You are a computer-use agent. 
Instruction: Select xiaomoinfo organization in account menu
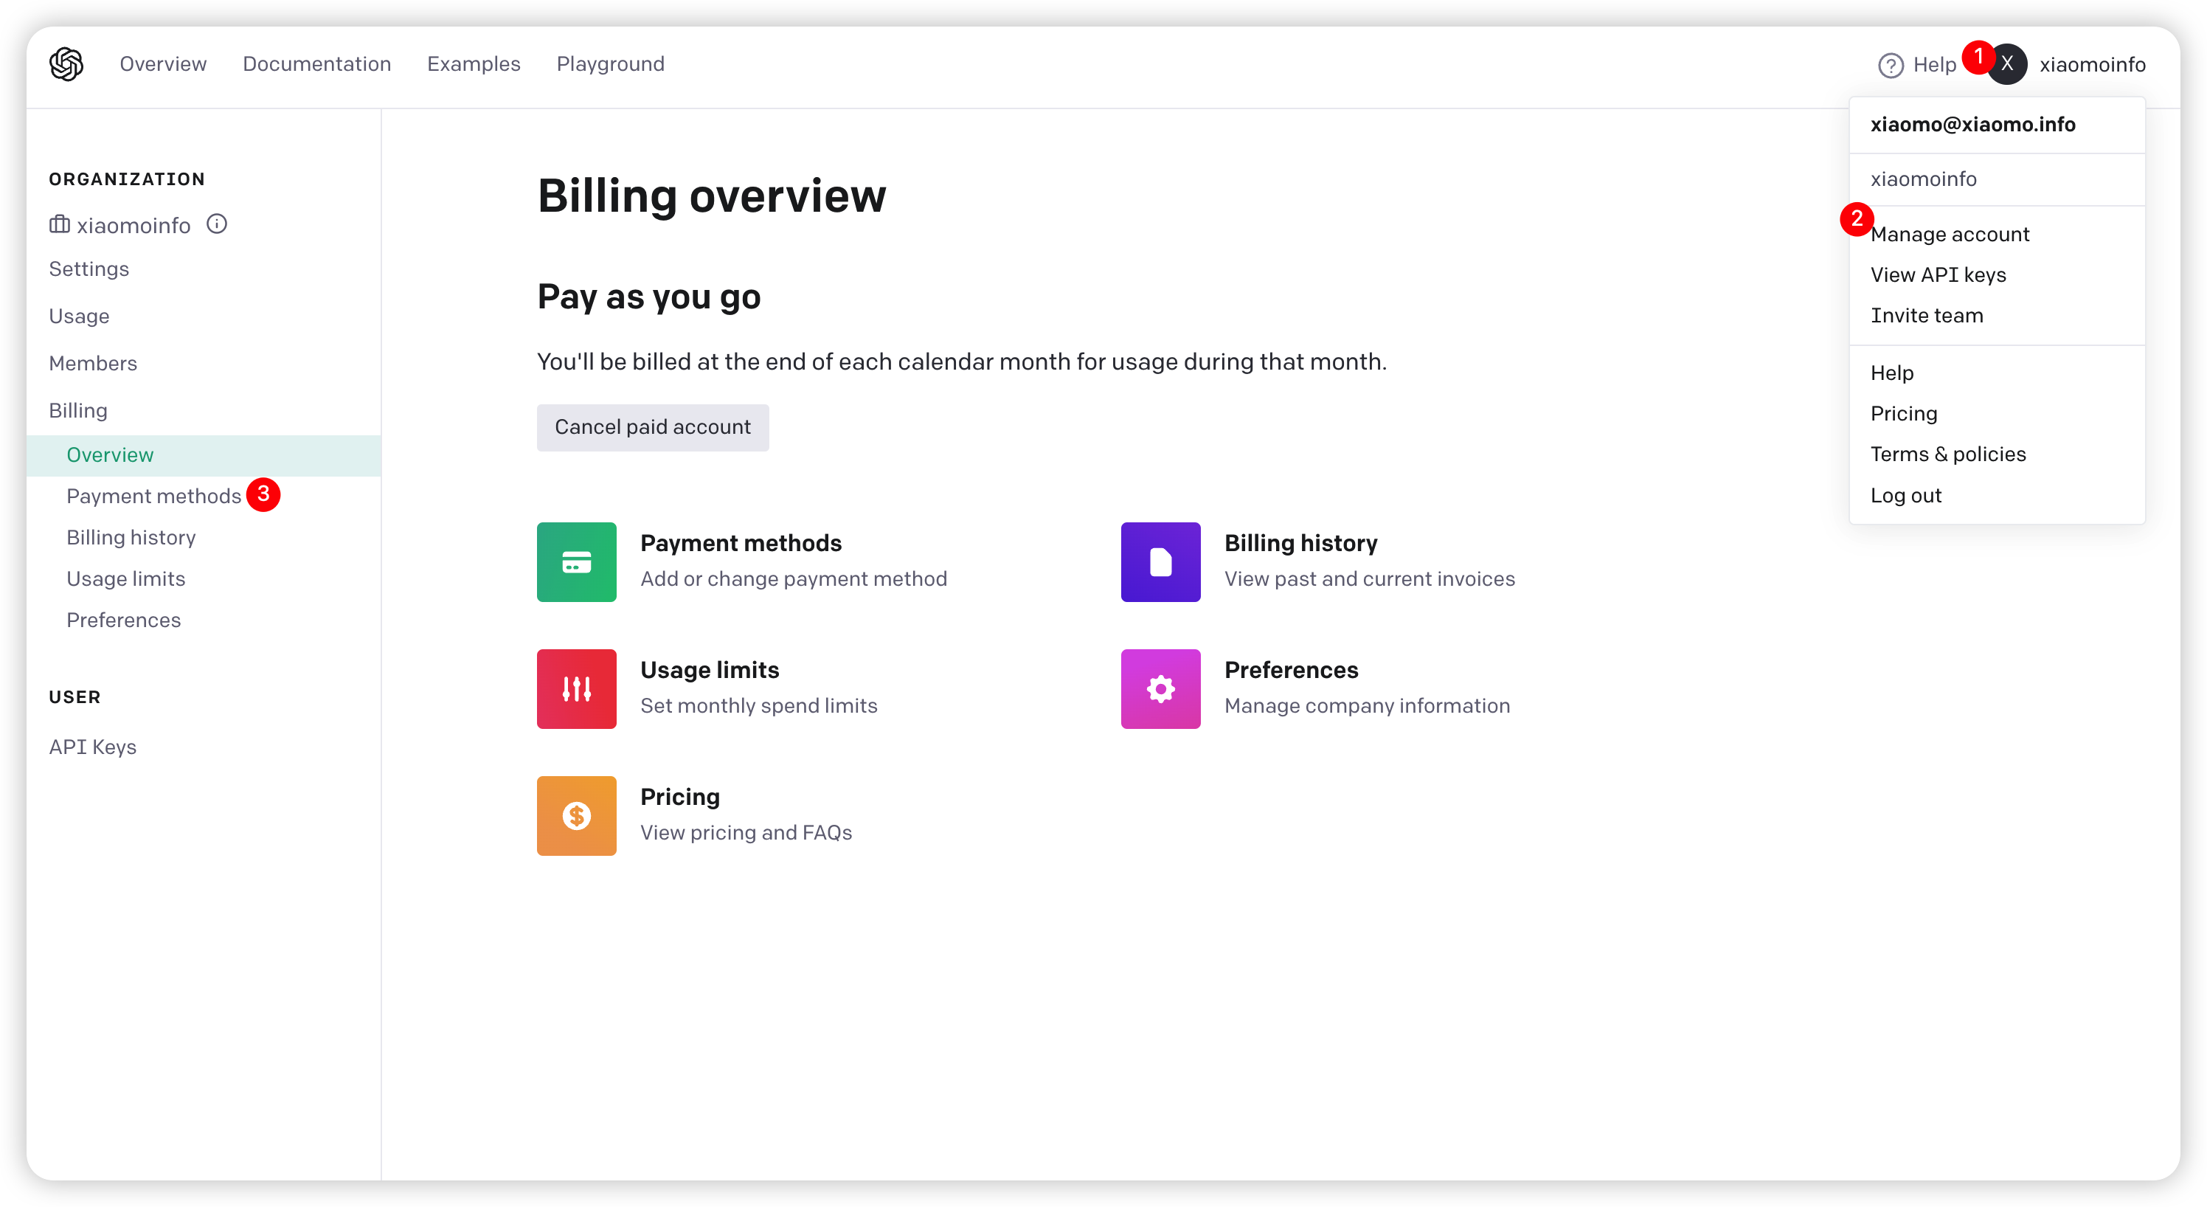coord(1924,179)
